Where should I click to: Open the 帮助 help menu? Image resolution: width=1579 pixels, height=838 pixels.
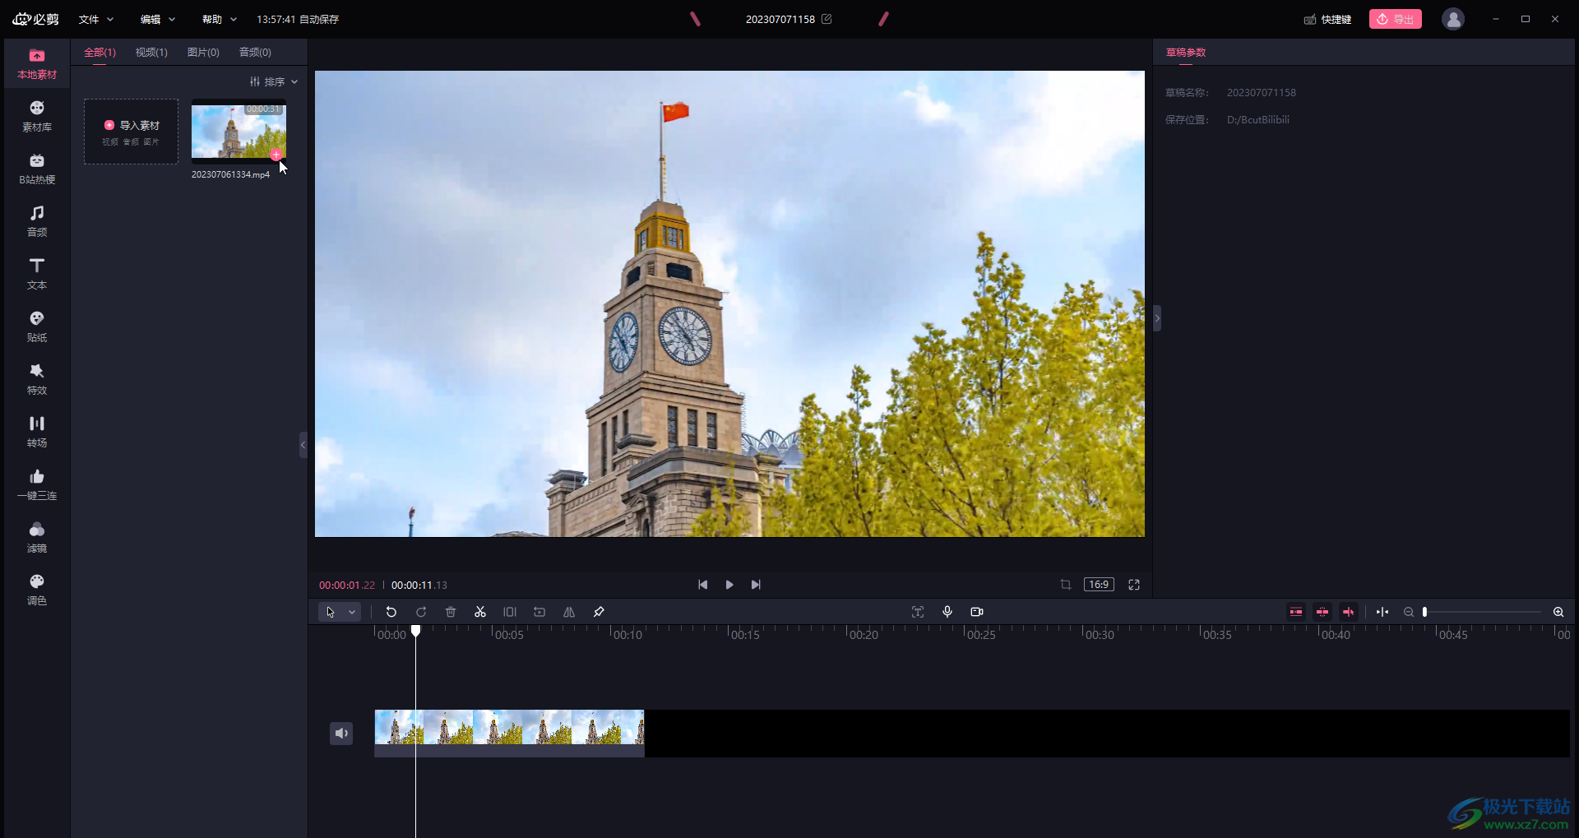pyautogui.click(x=220, y=19)
